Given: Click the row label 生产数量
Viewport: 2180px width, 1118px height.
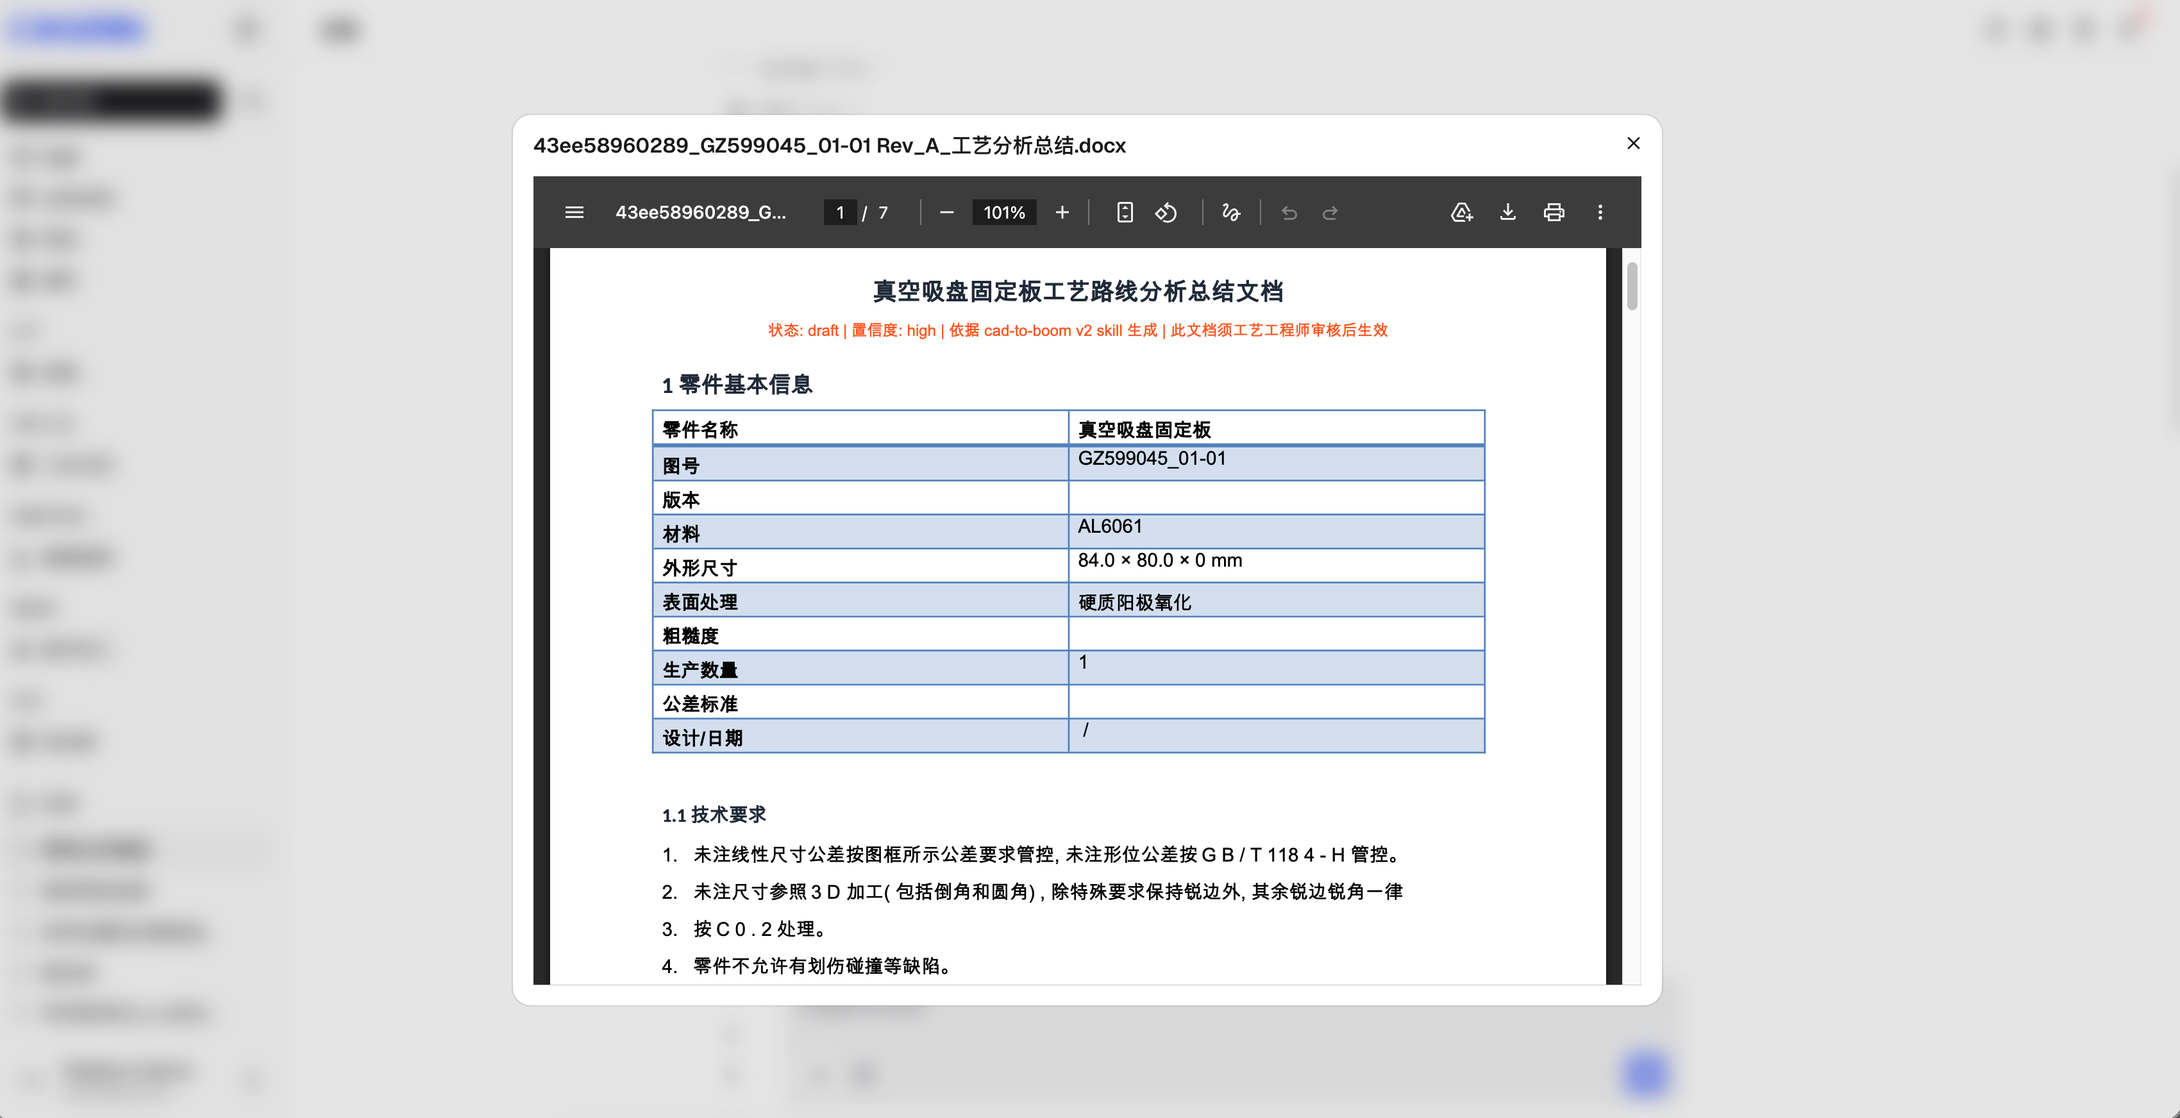Looking at the screenshot, I should (699, 669).
